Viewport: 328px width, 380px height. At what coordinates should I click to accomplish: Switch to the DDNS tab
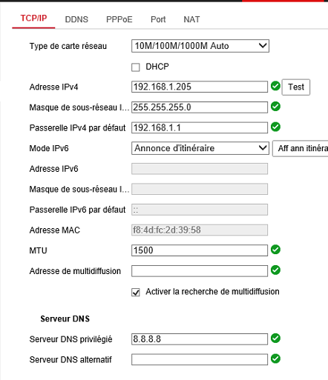[76, 19]
